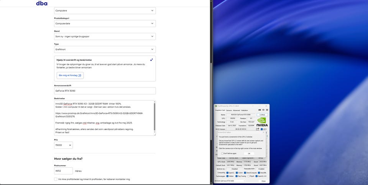This screenshot has width=368, height=185.
Task: Check the profile picture hiding checkbox
Action: tap(56, 179)
